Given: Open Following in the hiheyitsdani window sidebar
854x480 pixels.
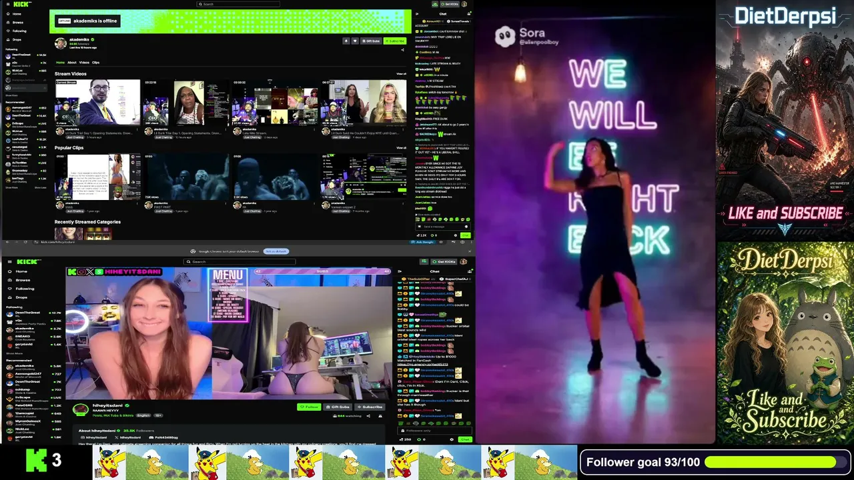Looking at the screenshot, I should [x=21, y=289].
